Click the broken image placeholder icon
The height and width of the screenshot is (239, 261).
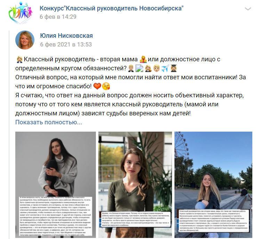click(139, 68)
